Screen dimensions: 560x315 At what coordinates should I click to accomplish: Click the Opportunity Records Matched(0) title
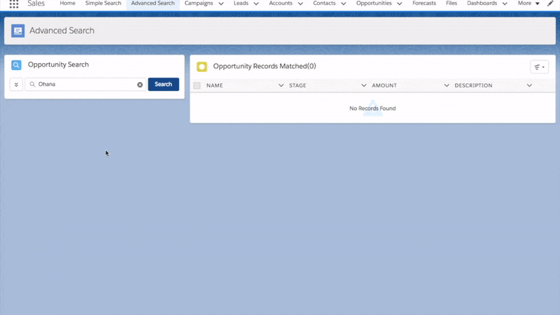265,66
